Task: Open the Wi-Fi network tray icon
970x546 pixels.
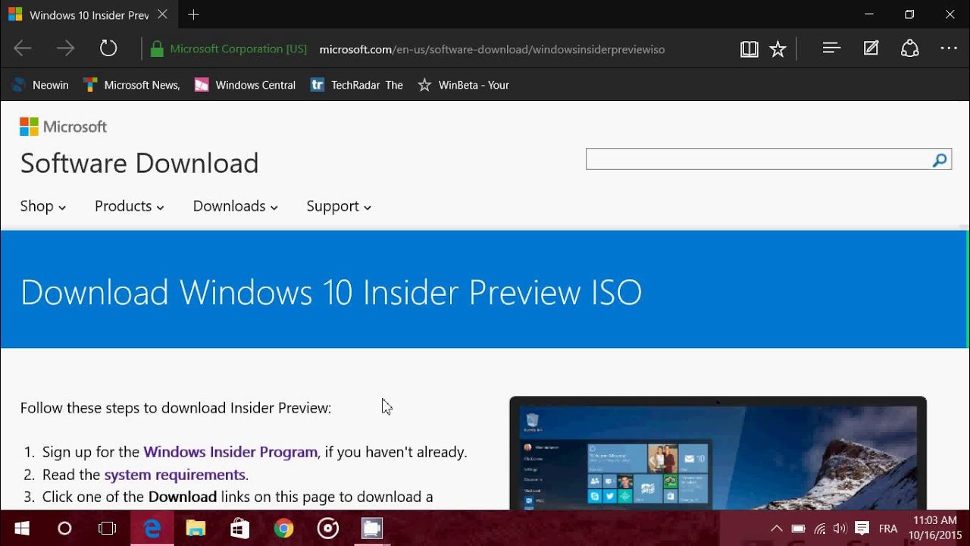Action: click(820, 529)
